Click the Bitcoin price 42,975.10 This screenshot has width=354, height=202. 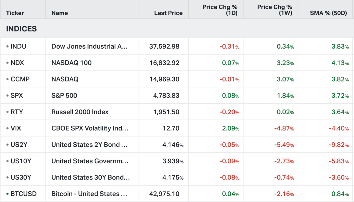(164, 194)
